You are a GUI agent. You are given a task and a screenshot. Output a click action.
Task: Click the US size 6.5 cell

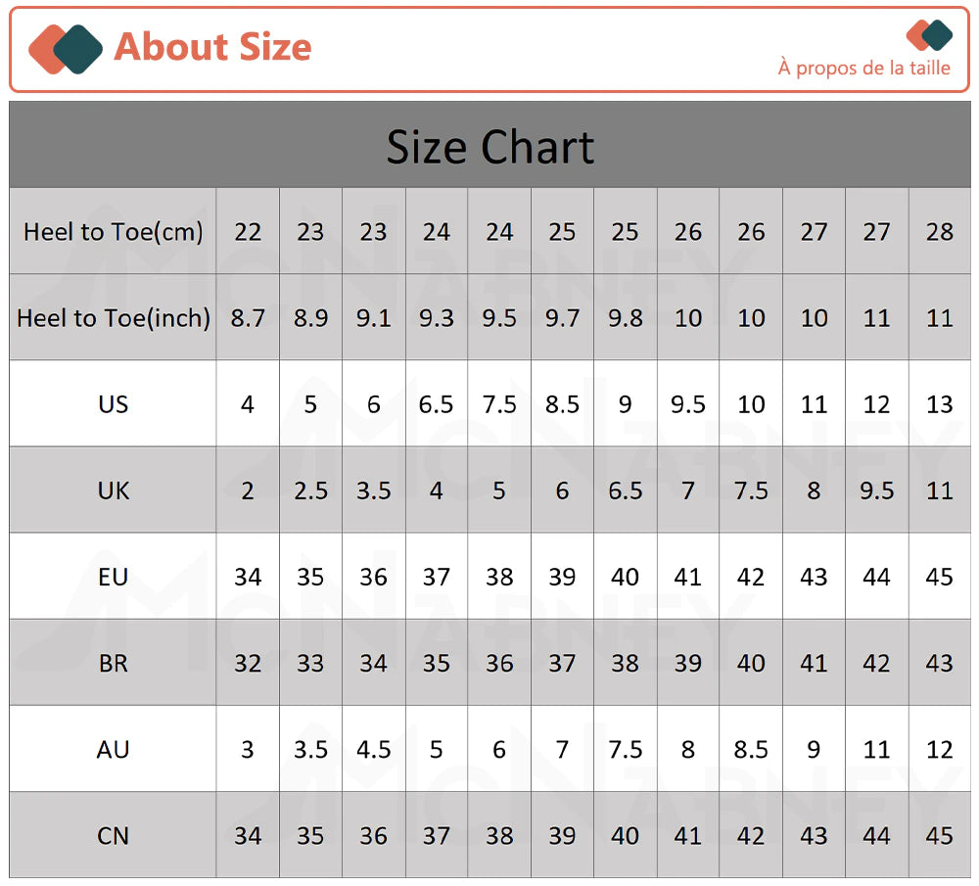coord(437,404)
